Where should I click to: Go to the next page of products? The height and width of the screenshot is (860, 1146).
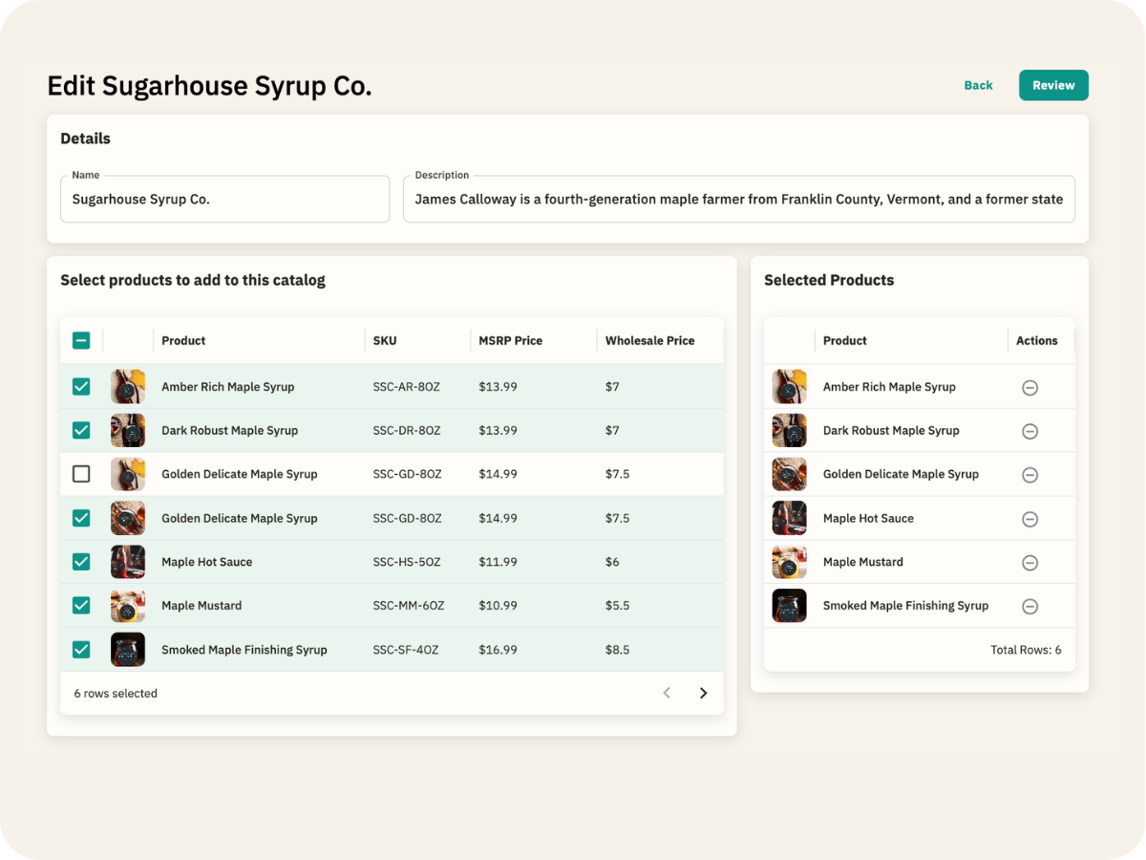tap(704, 694)
